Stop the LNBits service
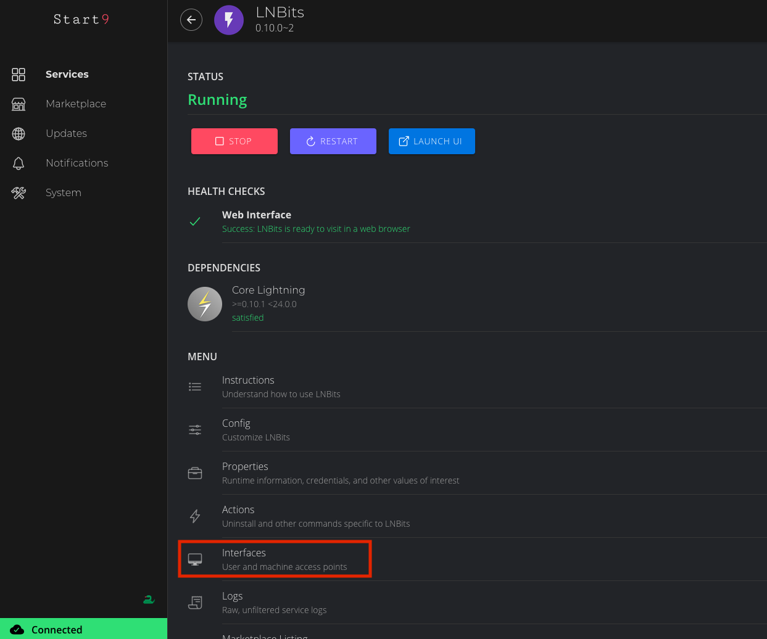Image resolution: width=767 pixels, height=639 pixels. pyautogui.click(x=234, y=141)
